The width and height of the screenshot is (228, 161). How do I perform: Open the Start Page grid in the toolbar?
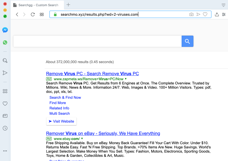pyautogui.click(x=42, y=14)
